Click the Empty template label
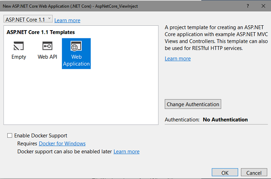 19,57
